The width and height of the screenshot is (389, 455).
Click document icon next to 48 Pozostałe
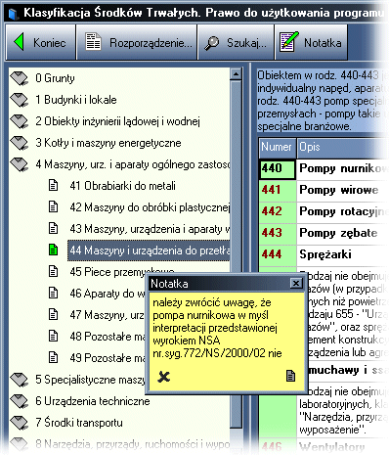point(53,337)
